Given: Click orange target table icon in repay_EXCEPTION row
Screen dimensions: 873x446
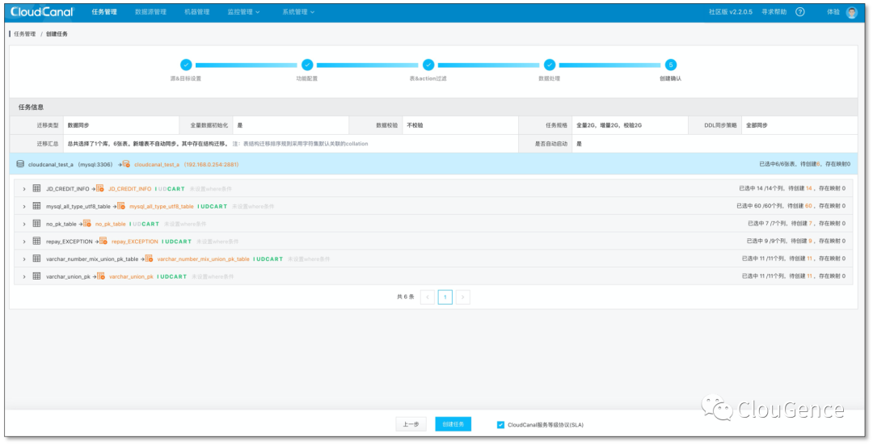Looking at the screenshot, I should 103,241.
